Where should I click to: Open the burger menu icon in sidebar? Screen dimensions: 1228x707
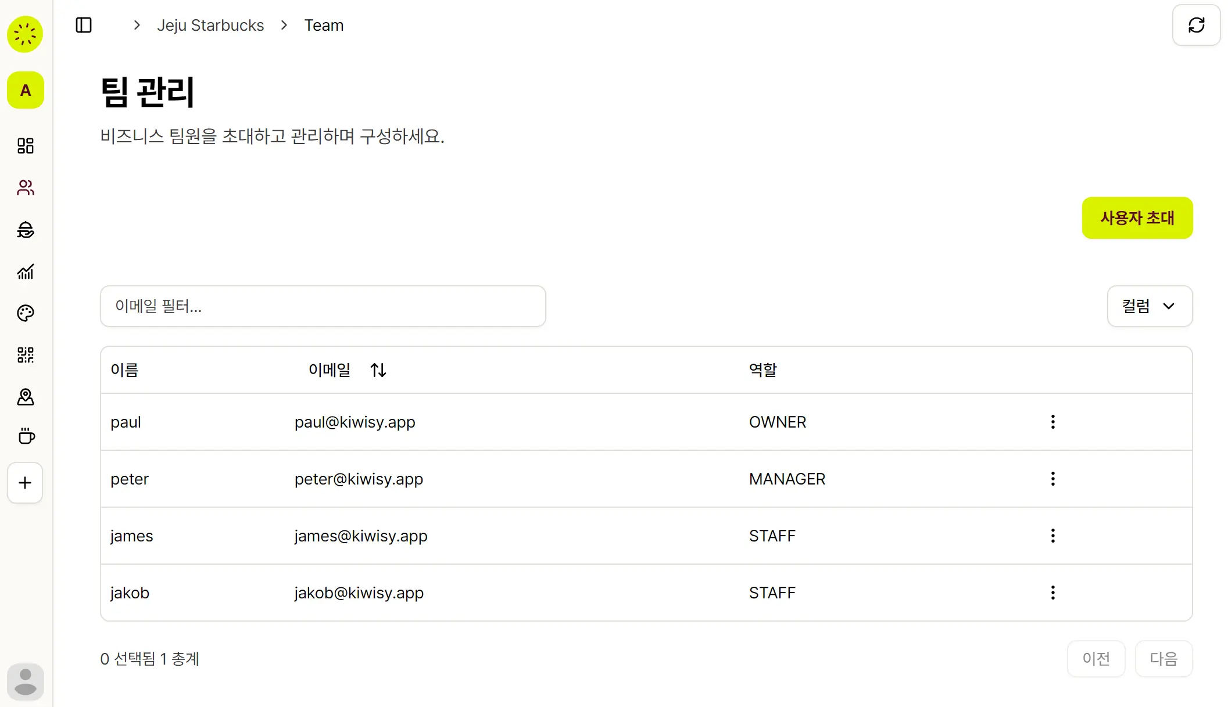[x=26, y=229]
